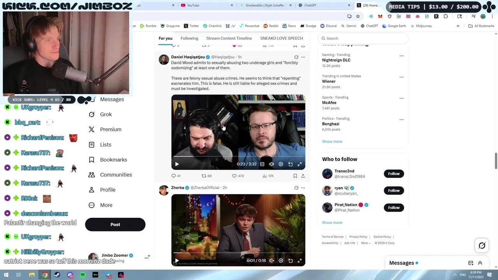
Task: Open video settings gear on first video
Action: click(281, 164)
